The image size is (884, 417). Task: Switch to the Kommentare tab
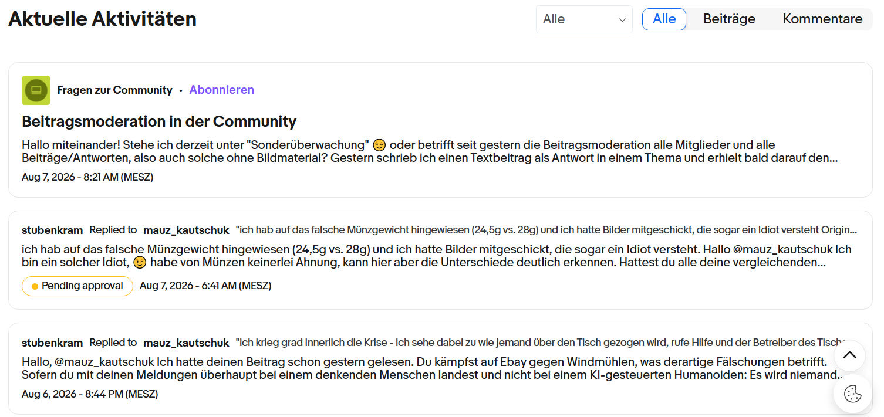click(x=822, y=19)
